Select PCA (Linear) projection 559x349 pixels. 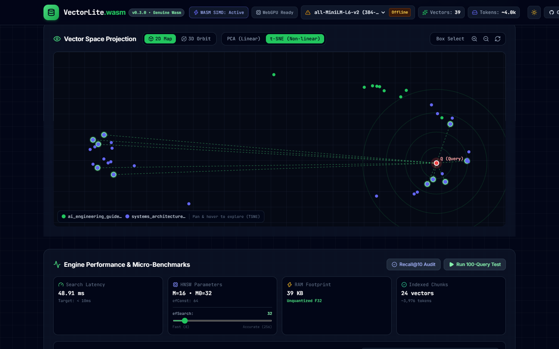click(x=244, y=39)
